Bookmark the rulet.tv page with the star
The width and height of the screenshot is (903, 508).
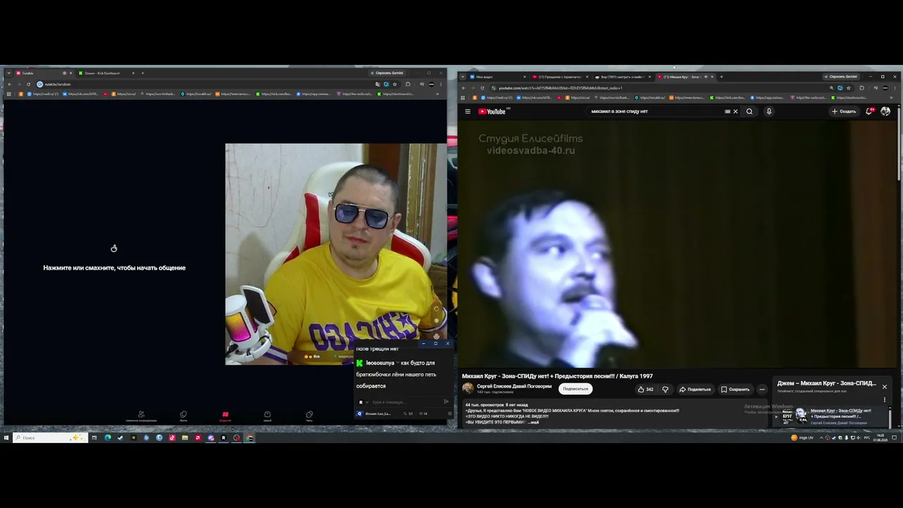coord(395,85)
